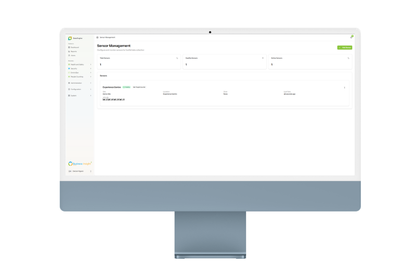Click the Active Sensors label
416x277 pixels.
point(277,58)
